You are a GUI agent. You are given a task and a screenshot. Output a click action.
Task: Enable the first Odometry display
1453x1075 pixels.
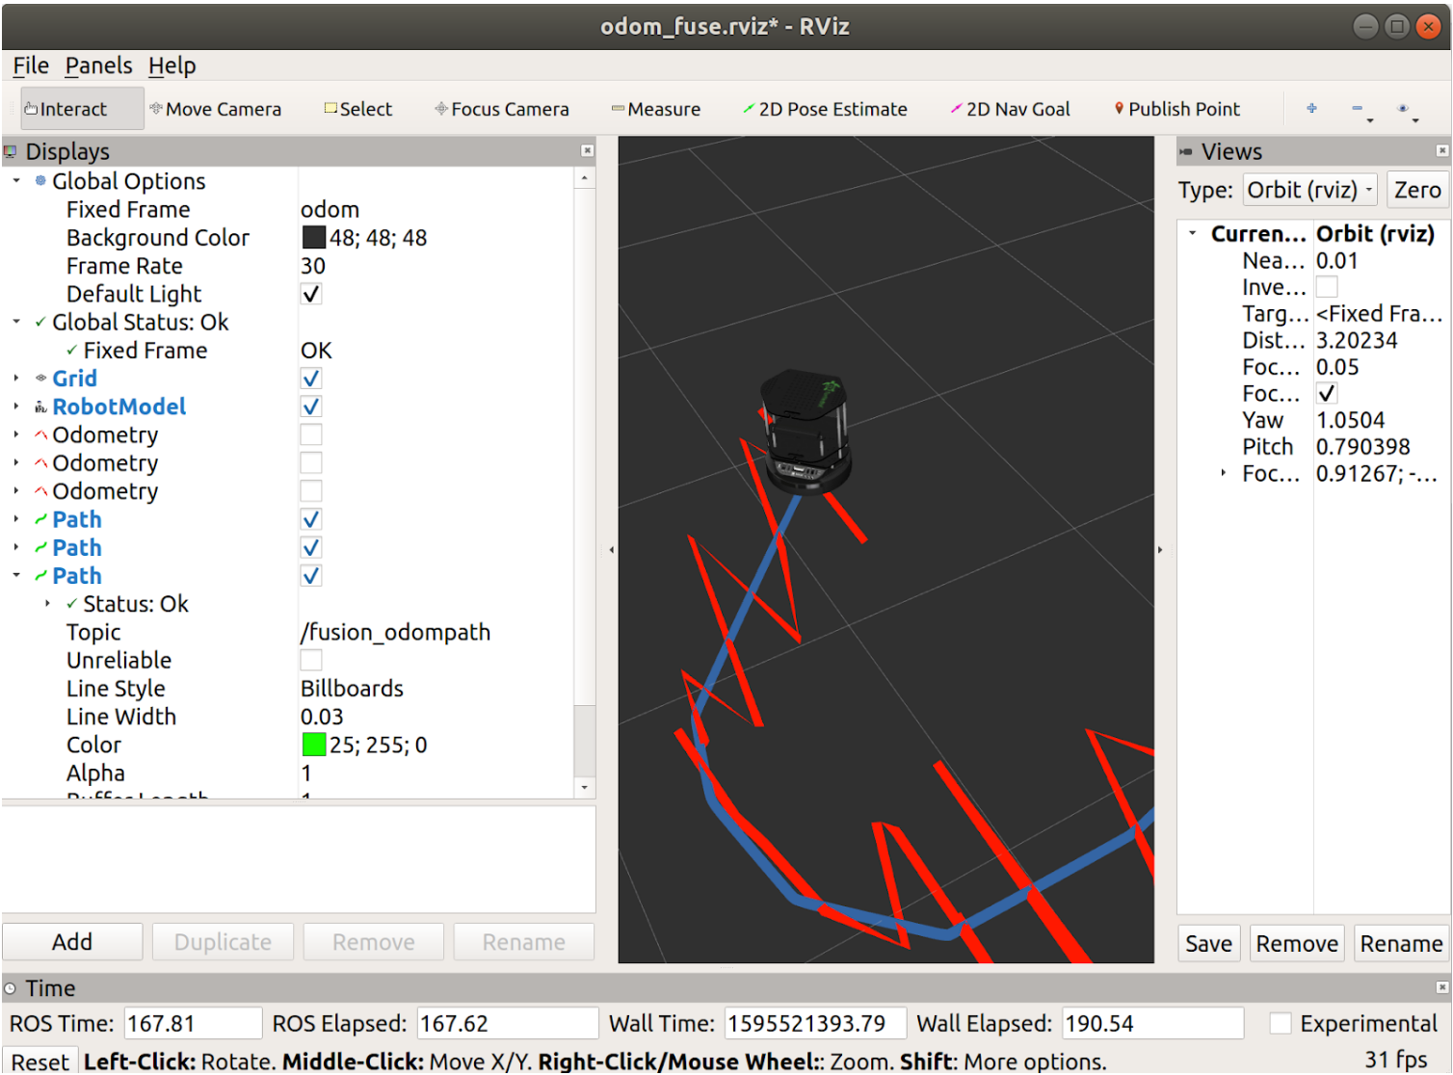coord(310,434)
